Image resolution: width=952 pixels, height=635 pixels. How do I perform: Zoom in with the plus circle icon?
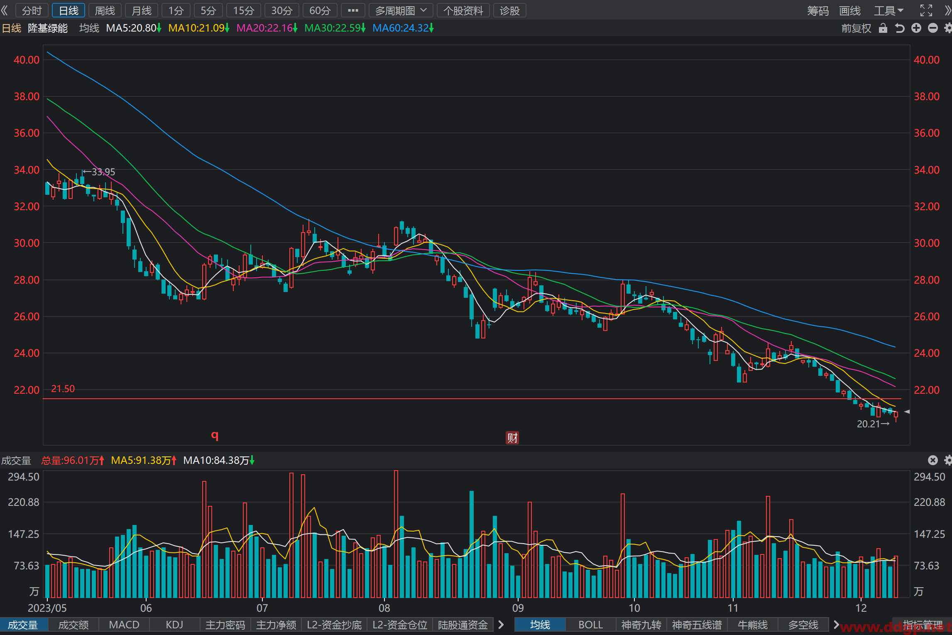(916, 28)
